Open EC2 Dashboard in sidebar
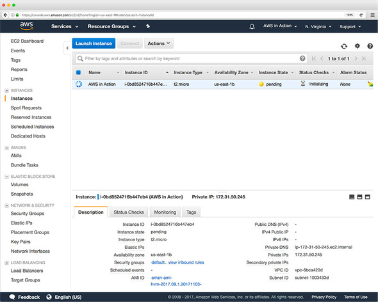 [x=28, y=41]
